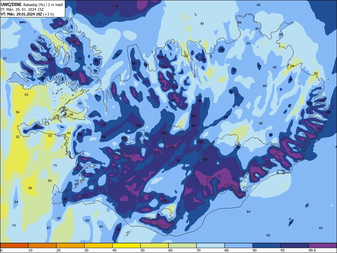This screenshot has width=337, height=253.
Task: Click the legend tick label '99.9'
Action: click(x=312, y=250)
